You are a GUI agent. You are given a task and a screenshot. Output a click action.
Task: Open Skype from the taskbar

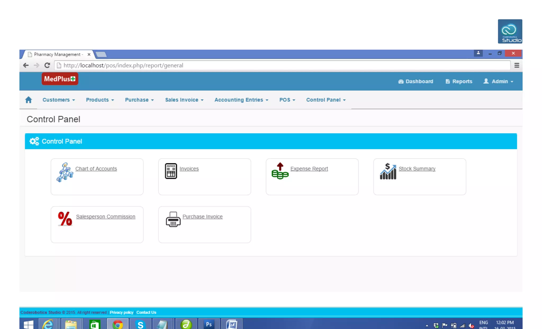click(x=140, y=324)
